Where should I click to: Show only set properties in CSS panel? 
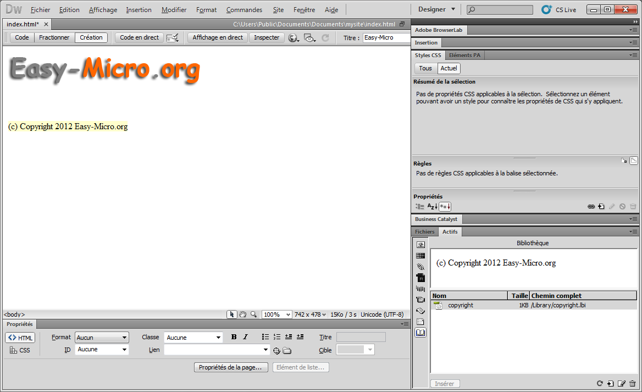click(x=445, y=206)
